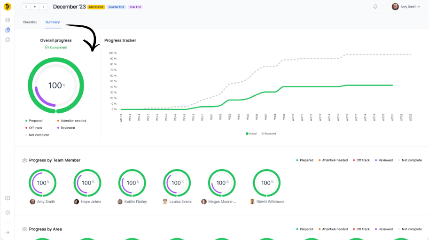
Task: Select the Summary tab
Action: pos(53,22)
